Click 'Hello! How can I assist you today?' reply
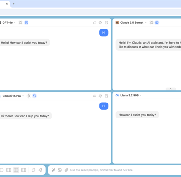Screen dimensions: 181x177 24,43
